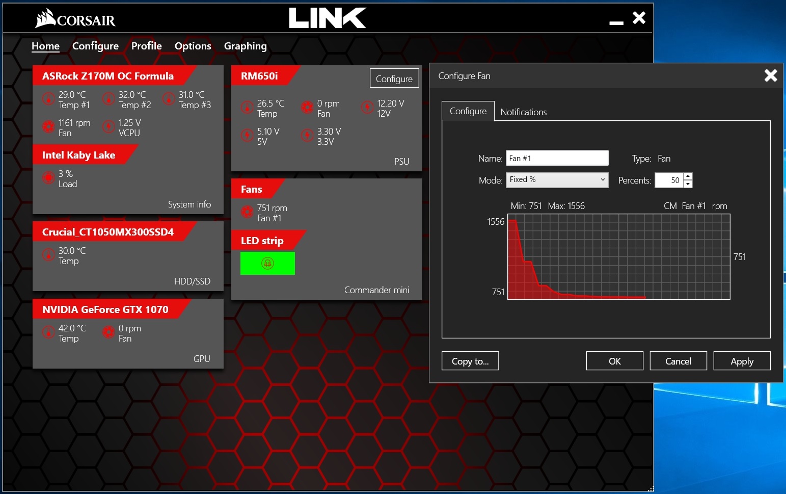Click the LED strip lightbulb icon
The image size is (786, 494).
click(x=267, y=264)
